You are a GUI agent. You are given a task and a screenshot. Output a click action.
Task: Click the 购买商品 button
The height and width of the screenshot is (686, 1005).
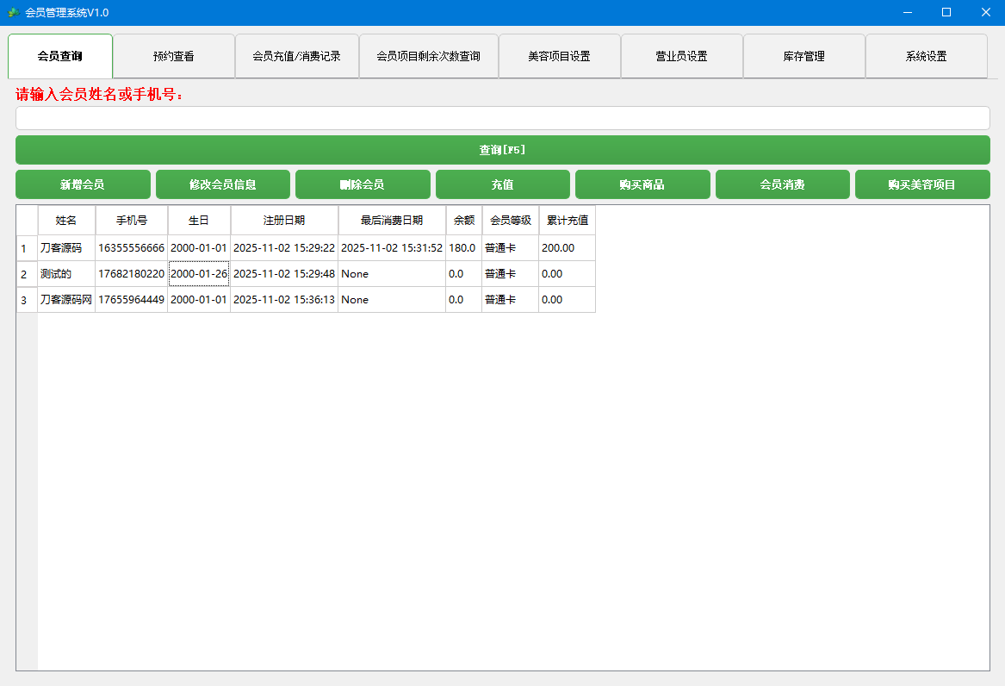642,184
